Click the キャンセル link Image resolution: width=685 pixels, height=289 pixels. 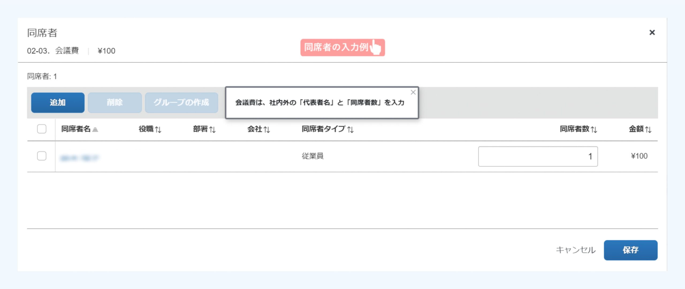(x=576, y=250)
